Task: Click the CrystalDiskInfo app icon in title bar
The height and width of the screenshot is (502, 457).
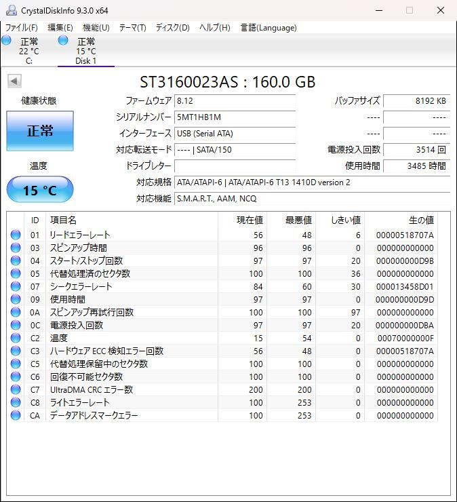Action: (x=12, y=10)
